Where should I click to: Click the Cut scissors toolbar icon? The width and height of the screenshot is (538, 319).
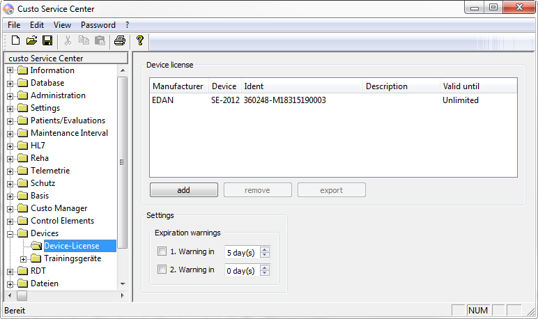point(68,40)
